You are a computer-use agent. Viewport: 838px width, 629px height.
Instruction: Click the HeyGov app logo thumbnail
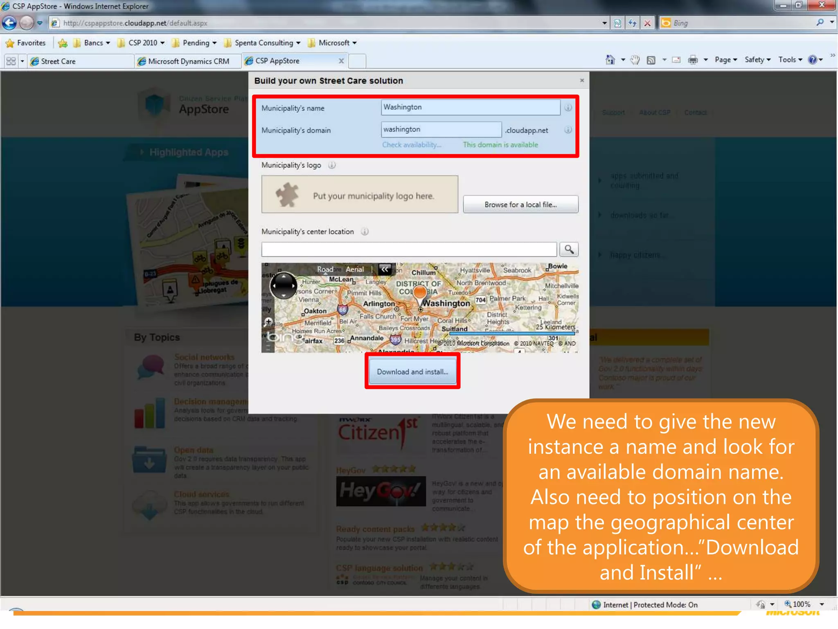tap(381, 491)
